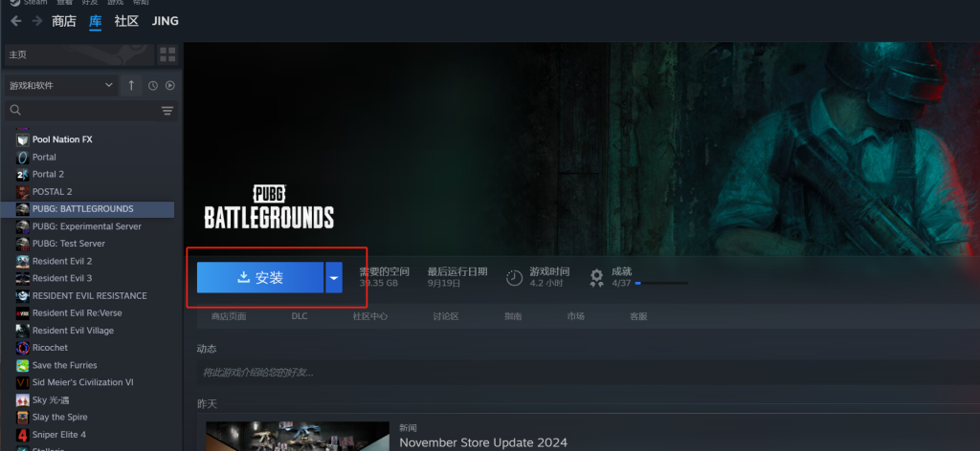The width and height of the screenshot is (980, 451).
Task: Open the 客服 tab
Action: click(638, 316)
